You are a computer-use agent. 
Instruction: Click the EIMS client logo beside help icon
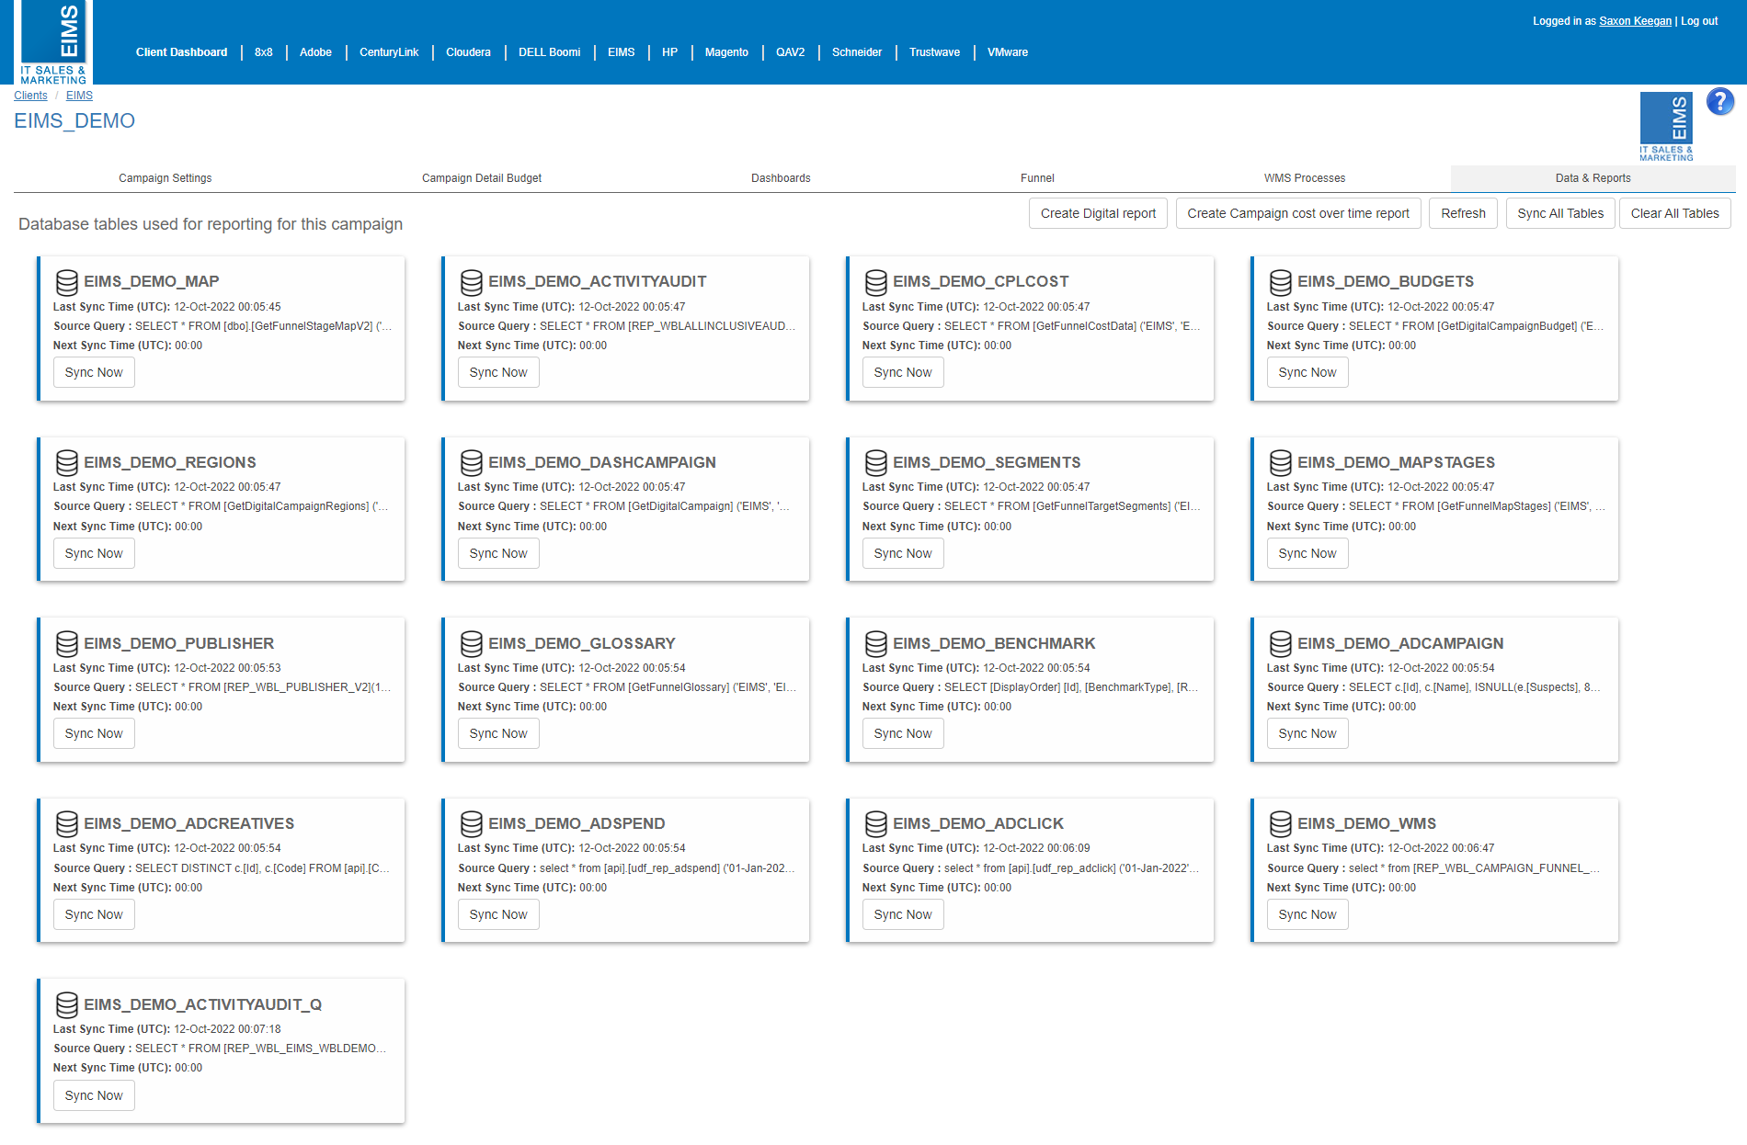click(1666, 127)
